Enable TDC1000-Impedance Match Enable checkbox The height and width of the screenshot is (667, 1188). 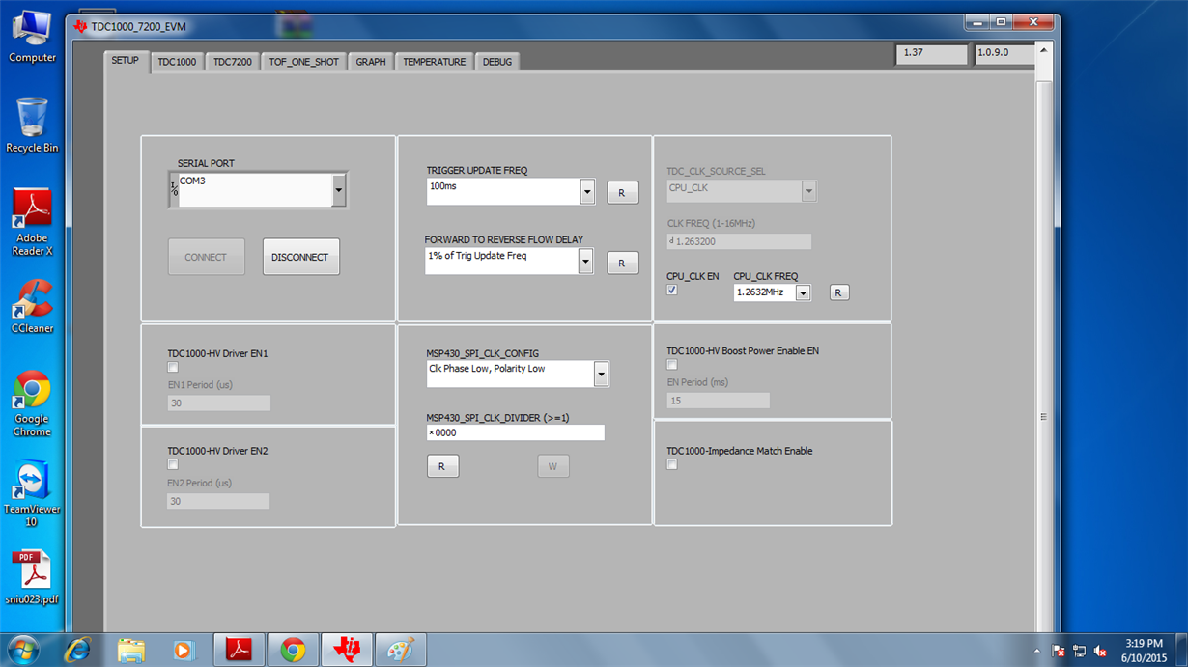point(672,464)
